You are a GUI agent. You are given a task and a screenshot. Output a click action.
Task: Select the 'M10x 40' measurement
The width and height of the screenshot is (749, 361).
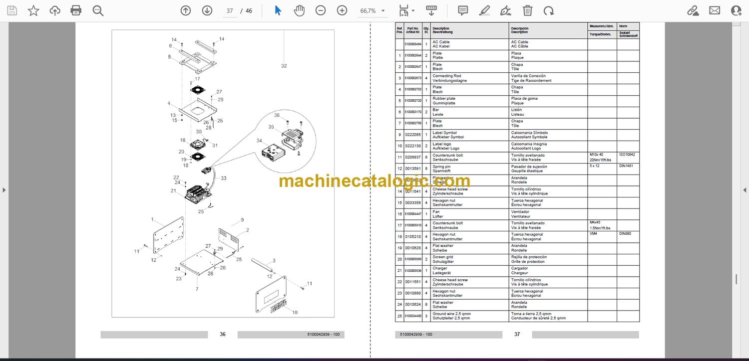coord(596,155)
